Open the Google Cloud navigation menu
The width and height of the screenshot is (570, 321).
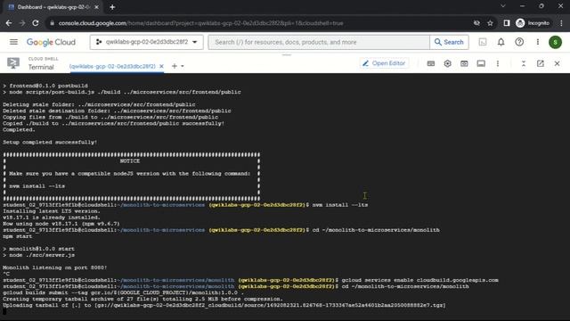click(13, 42)
